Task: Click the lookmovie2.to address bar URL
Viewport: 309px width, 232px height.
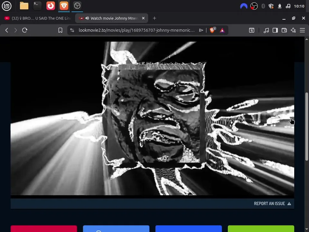Action: (136, 30)
